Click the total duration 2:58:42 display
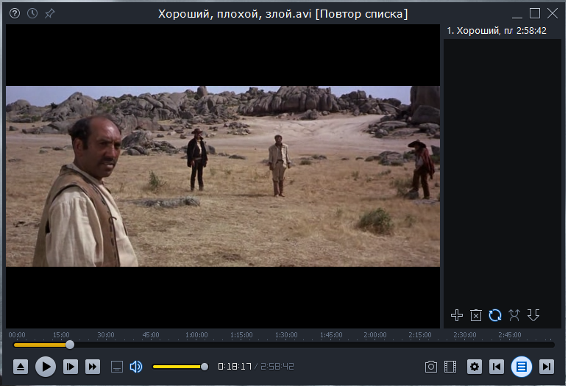Viewport: 568px width, 388px height. pyautogui.click(x=277, y=367)
